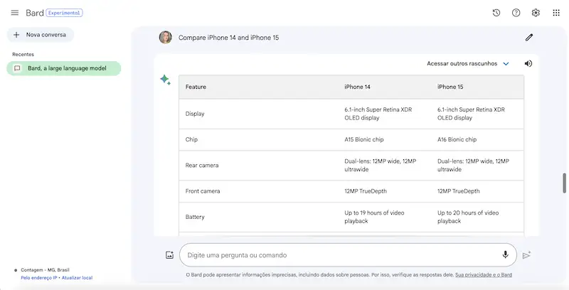This screenshot has height=290, width=569.
Task: Select the Front camera row label
Action: pos(203,191)
